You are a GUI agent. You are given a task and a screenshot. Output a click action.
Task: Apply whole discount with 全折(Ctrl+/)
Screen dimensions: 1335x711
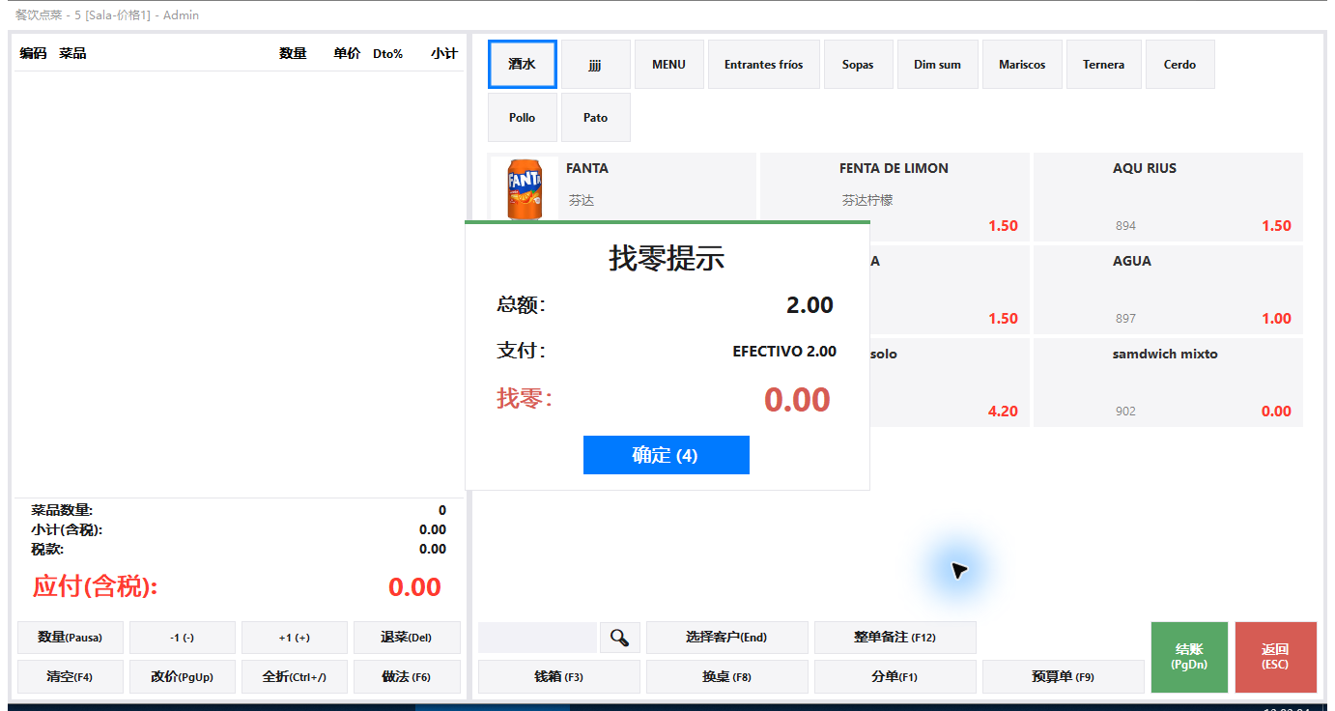pyautogui.click(x=295, y=677)
